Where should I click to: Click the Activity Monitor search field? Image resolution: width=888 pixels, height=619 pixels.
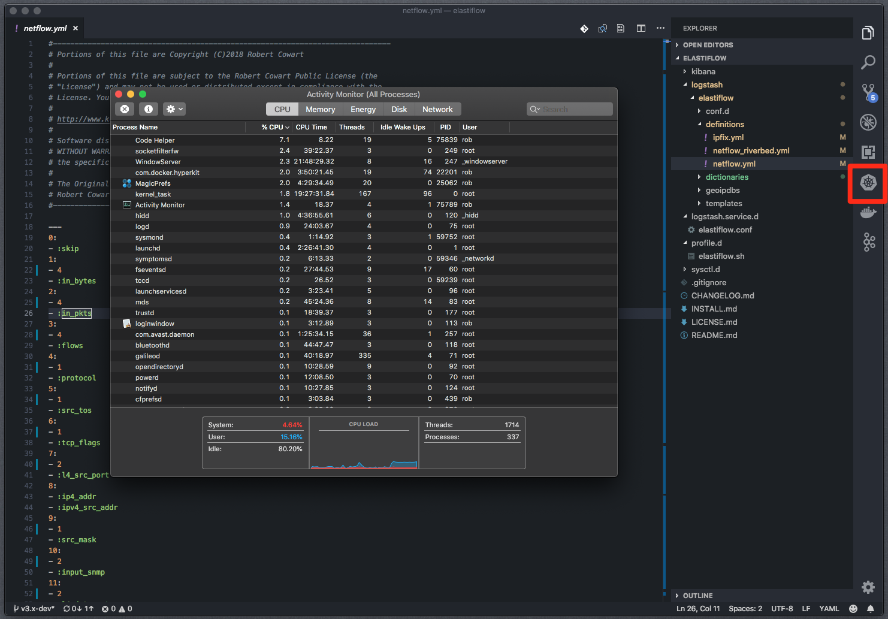[x=569, y=108]
